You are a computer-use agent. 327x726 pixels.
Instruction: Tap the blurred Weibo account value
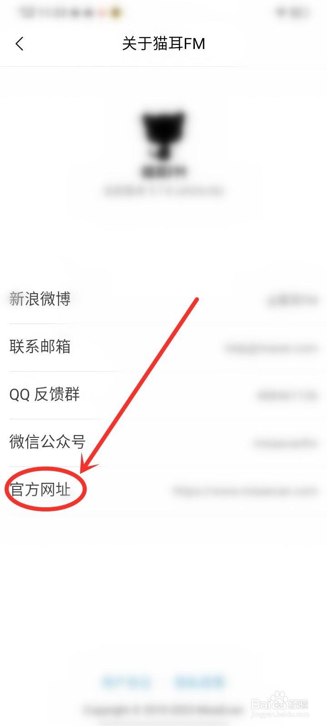pos(292,300)
